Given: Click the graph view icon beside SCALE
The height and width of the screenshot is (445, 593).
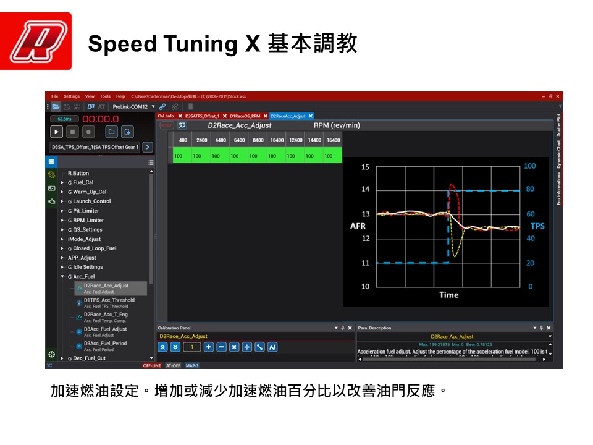Looking at the screenshot, I should pyautogui.click(x=182, y=125).
